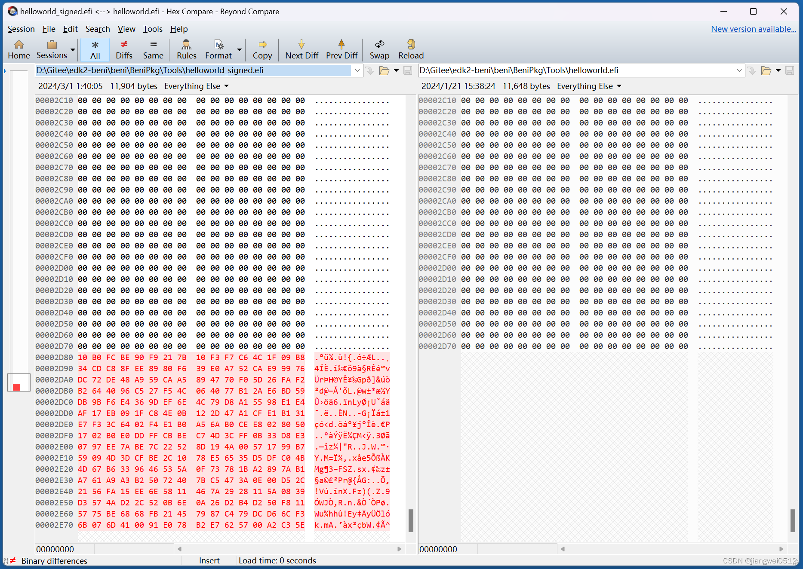Viewport: 803px width, 569px height.
Task: Swap the left and right sides
Action: (x=379, y=49)
